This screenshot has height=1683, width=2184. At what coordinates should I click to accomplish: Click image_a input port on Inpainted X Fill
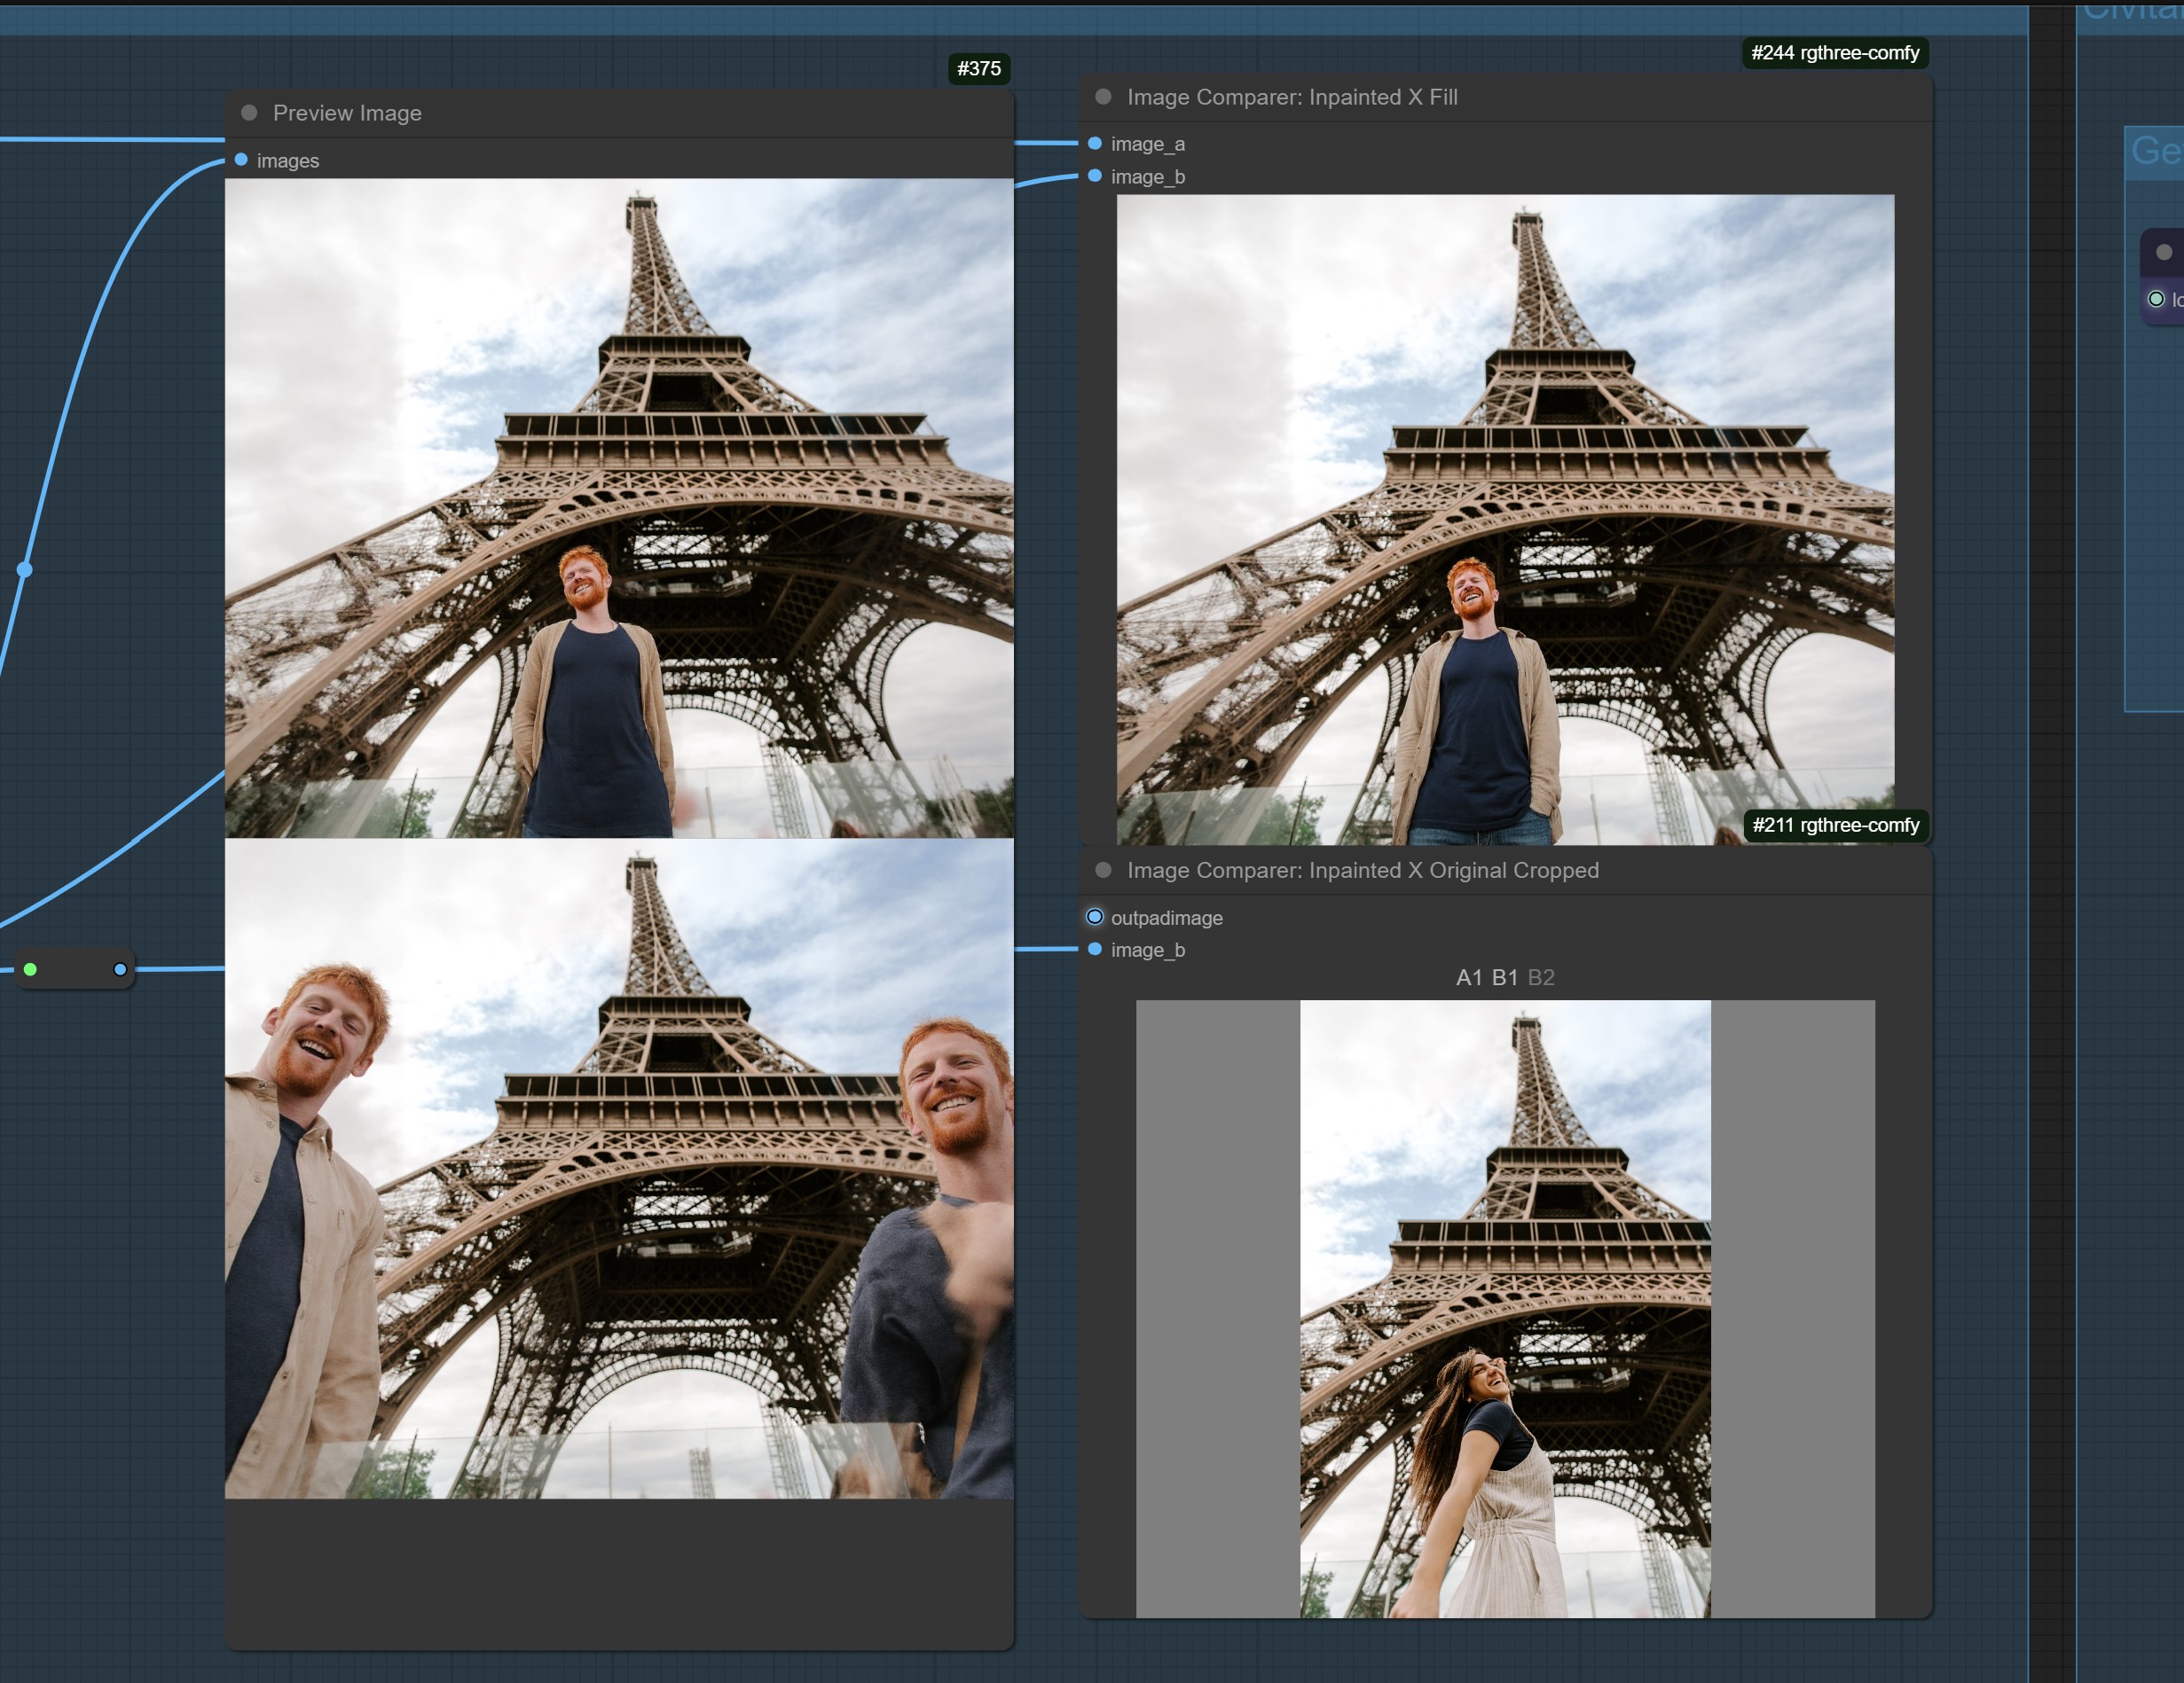click(x=1095, y=144)
